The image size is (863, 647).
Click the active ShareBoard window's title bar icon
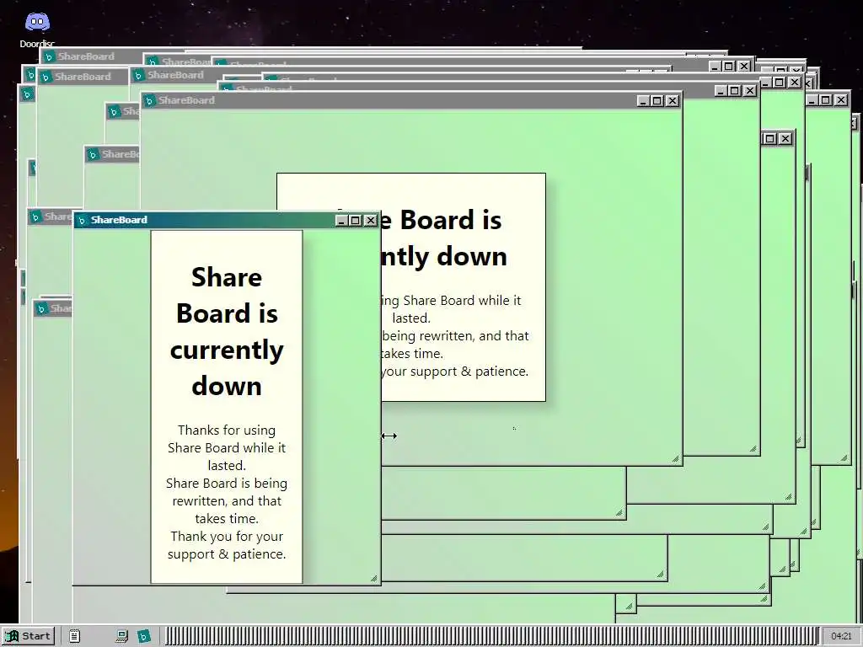tap(82, 220)
